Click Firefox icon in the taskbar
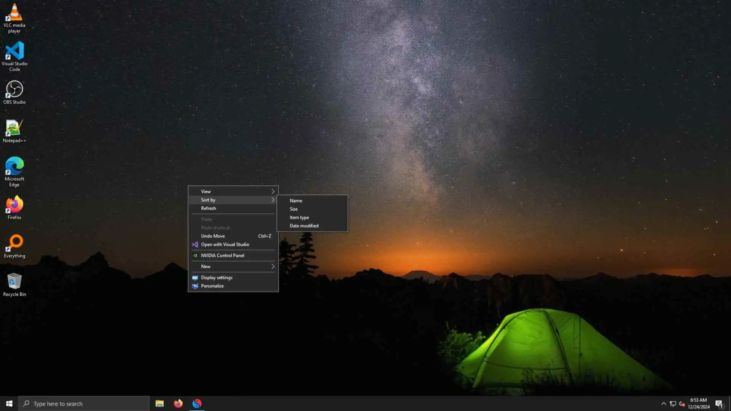The image size is (731, 411). [178, 403]
